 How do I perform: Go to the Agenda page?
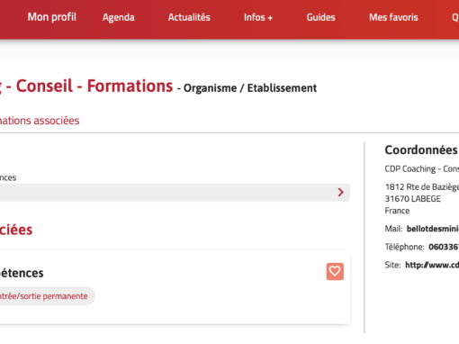(119, 17)
